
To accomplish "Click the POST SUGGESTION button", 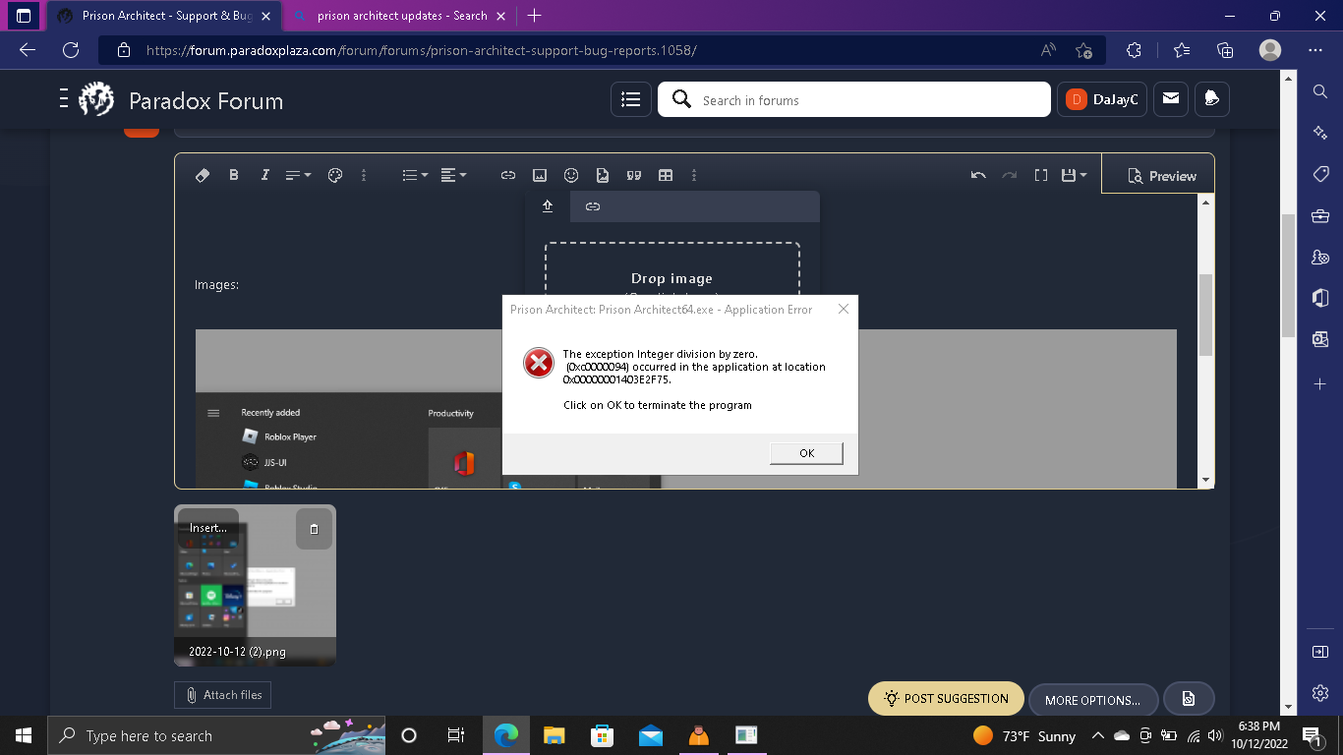I will pyautogui.click(x=946, y=699).
